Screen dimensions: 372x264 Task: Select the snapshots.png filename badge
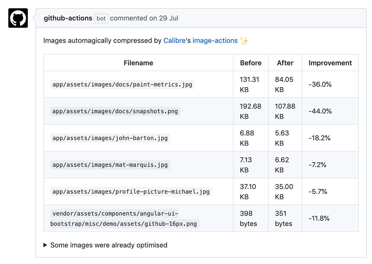point(115,111)
